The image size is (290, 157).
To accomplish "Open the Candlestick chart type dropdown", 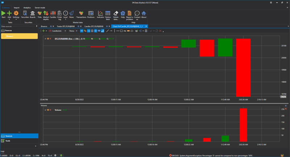I will 58,31.
